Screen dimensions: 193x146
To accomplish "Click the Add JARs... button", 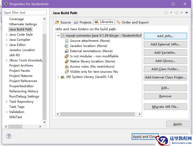I will 165,36.
